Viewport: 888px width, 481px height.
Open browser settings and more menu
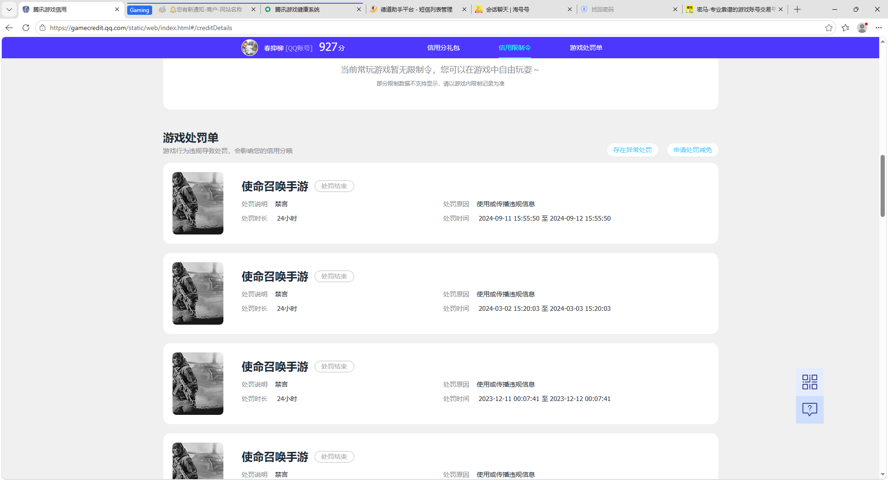pos(879,28)
